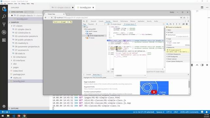Open notifications bell in the status bar
Viewport: 210px width, 118px height.
coord(207,112)
